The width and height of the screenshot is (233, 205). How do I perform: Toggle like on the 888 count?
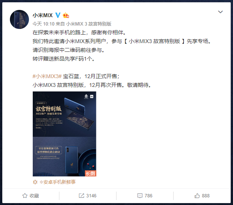tap(202, 195)
